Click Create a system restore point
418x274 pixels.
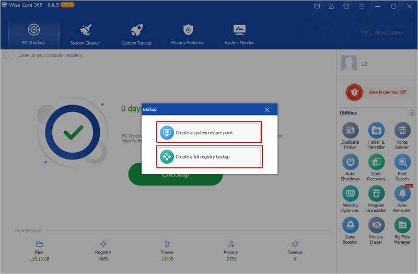pos(209,132)
